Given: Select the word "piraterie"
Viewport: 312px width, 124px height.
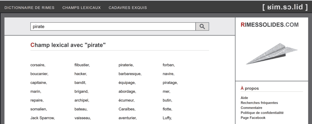Looking at the screenshot, I should 126,65.
